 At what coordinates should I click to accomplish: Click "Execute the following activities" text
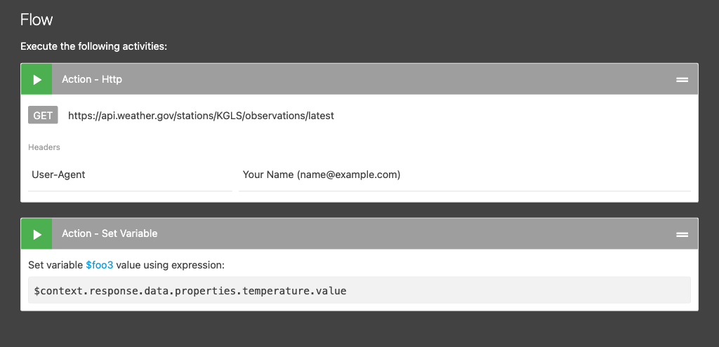coord(93,47)
